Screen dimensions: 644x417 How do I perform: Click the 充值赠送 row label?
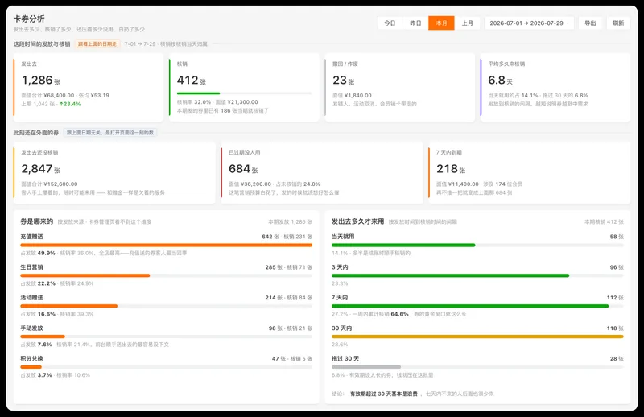pos(31,237)
